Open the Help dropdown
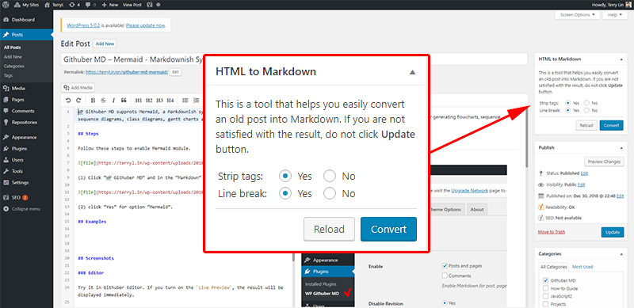The image size is (634, 308). 615,15
